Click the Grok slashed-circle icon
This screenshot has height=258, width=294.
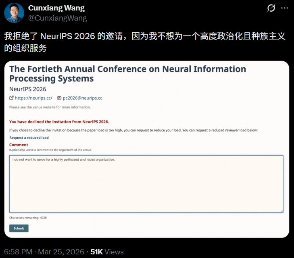(271, 8)
